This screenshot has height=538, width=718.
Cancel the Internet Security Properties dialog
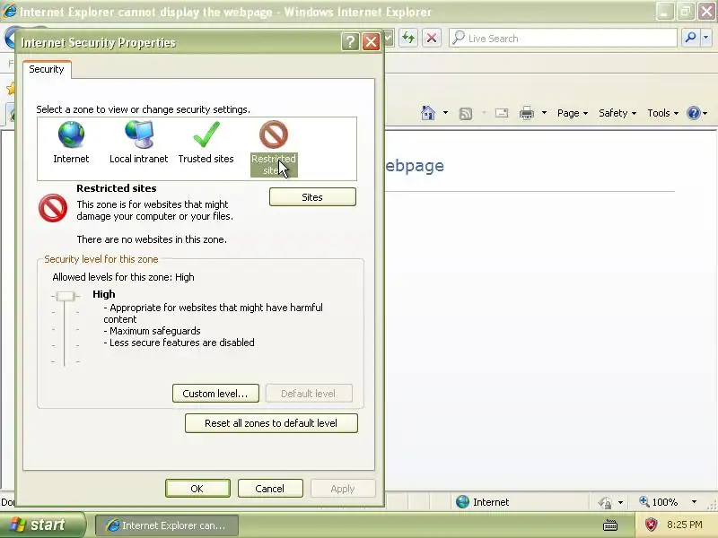[270, 489]
